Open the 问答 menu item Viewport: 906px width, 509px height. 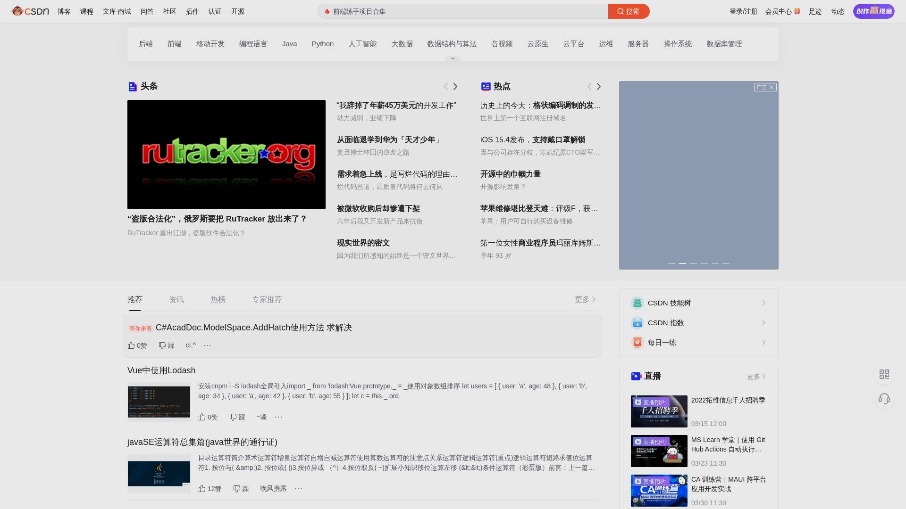pyautogui.click(x=147, y=11)
